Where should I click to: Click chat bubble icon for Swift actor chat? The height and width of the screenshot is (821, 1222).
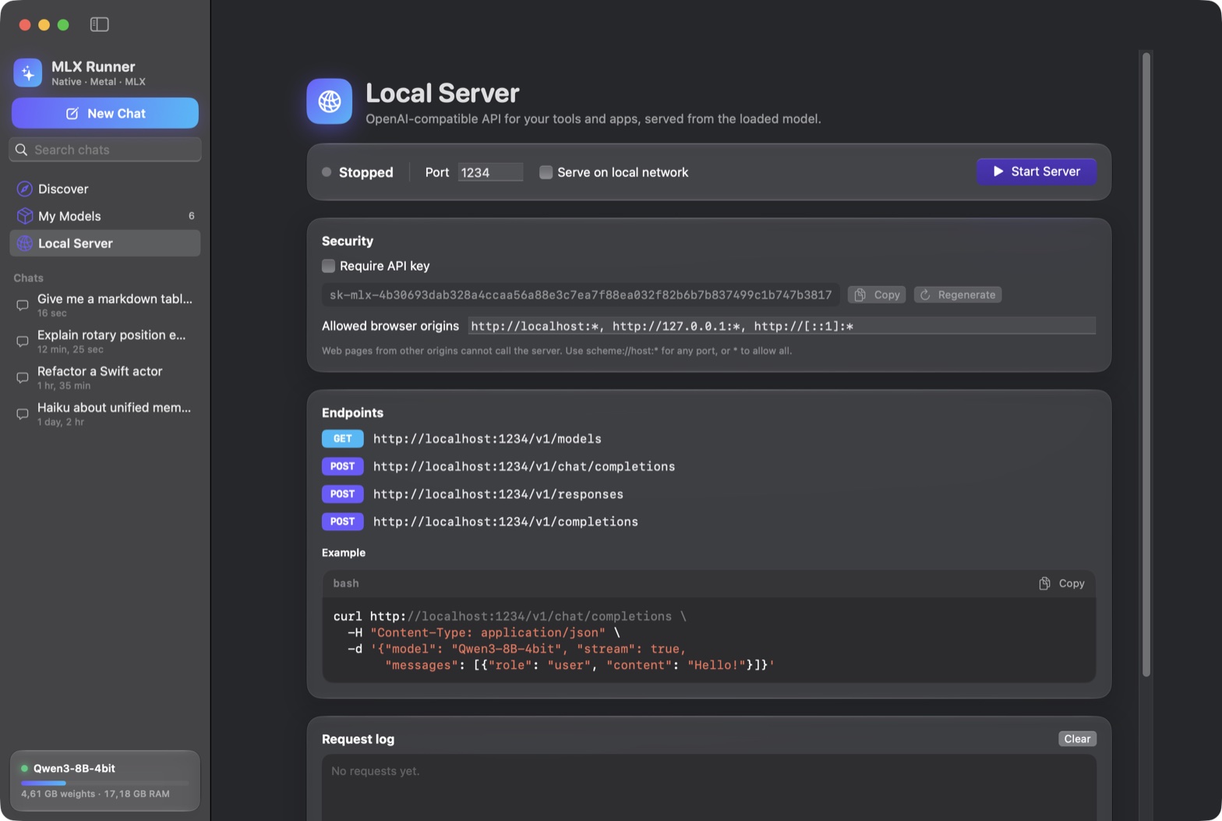pyautogui.click(x=23, y=377)
